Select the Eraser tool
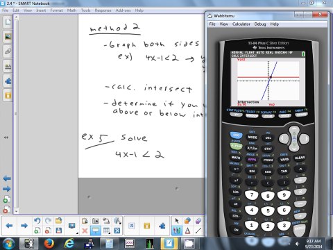This screenshot has width=333, height=250. [x=198, y=221]
